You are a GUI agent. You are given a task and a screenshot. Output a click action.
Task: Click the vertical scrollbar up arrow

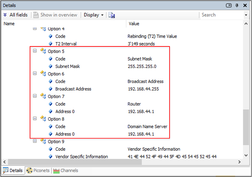tap(246, 24)
